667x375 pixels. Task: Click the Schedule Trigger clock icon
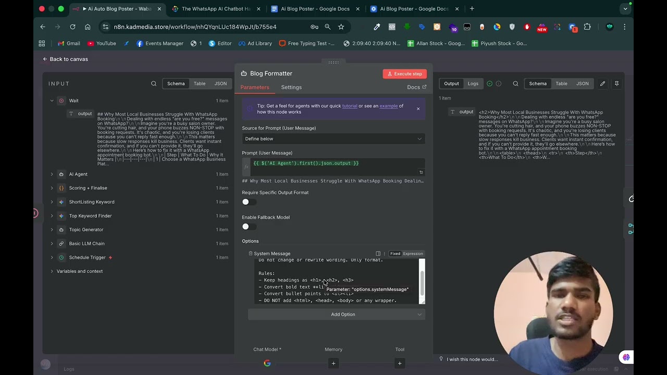(61, 257)
